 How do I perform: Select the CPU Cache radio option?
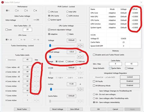pyautogui.click(x=49, y=16)
